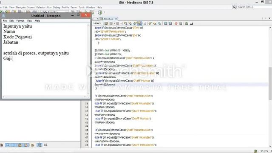Click the 'Jabatan' line in Notepad
This screenshot has width=272, height=153.
(11, 42)
